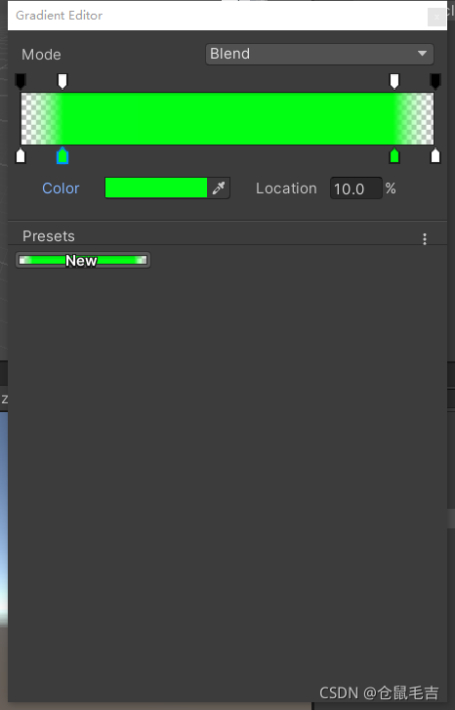This screenshot has height=710, width=455.
Task: Open the Presets three-dot options menu
Action: point(424,239)
